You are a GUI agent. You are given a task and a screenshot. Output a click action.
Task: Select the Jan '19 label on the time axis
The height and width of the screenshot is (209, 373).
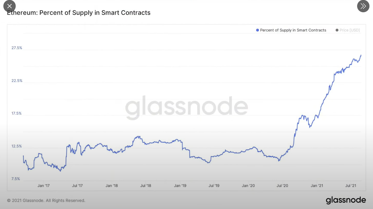pyautogui.click(x=180, y=186)
